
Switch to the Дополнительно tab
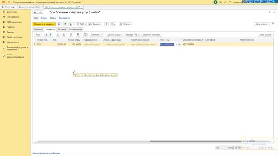click(x=75, y=29)
